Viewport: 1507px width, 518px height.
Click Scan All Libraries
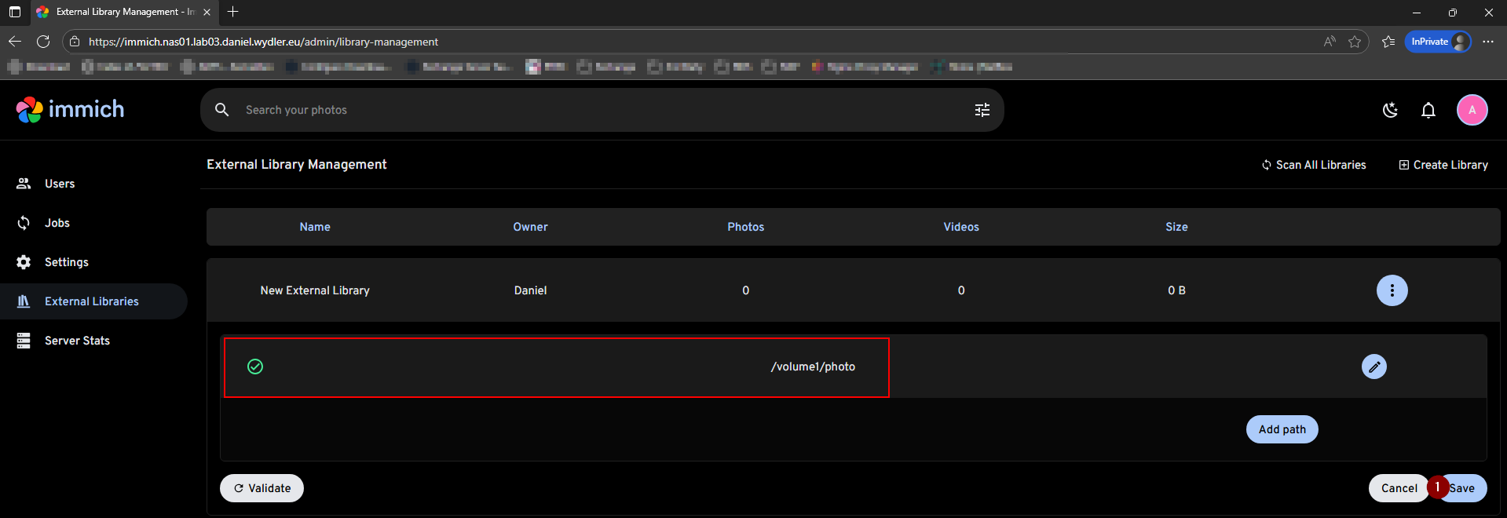[1314, 165]
